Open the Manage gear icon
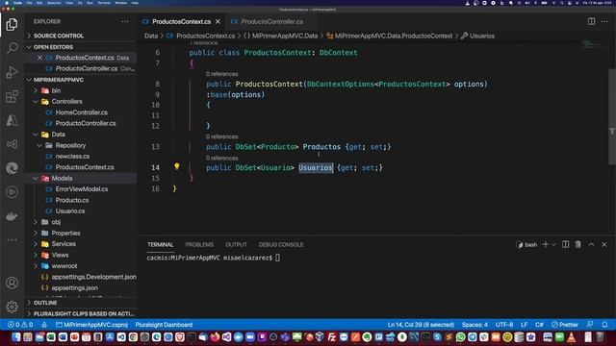 click(x=12, y=307)
